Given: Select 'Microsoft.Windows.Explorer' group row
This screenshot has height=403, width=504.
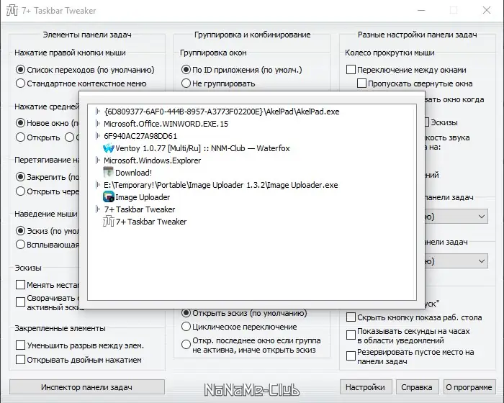Looking at the screenshot, I should [x=153, y=160].
